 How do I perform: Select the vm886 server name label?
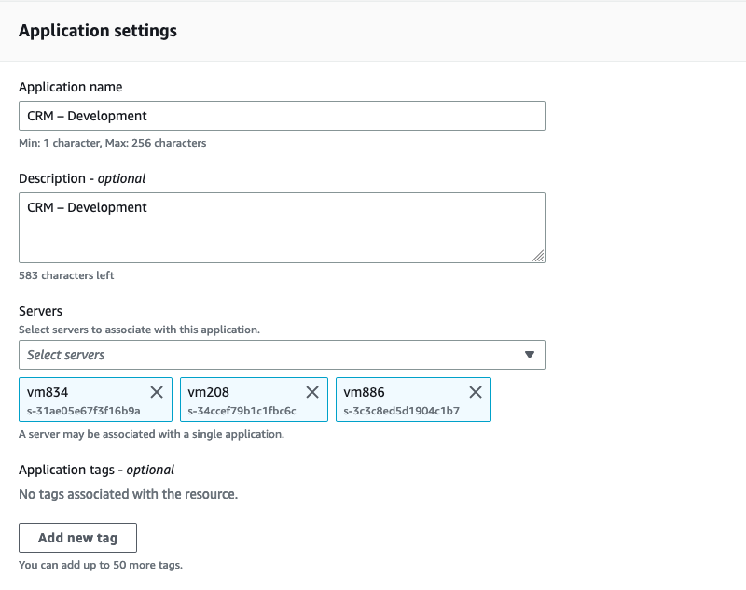pyautogui.click(x=364, y=392)
